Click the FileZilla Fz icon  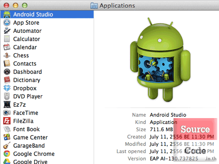tap(7, 121)
